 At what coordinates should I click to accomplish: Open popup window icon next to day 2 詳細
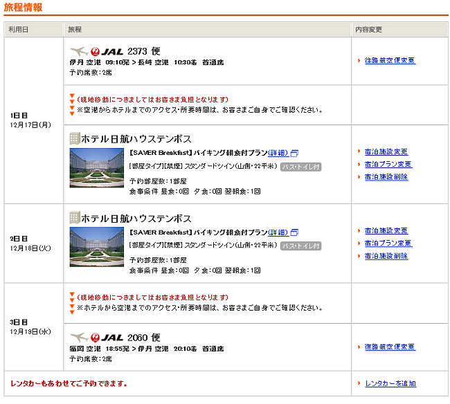(x=294, y=232)
